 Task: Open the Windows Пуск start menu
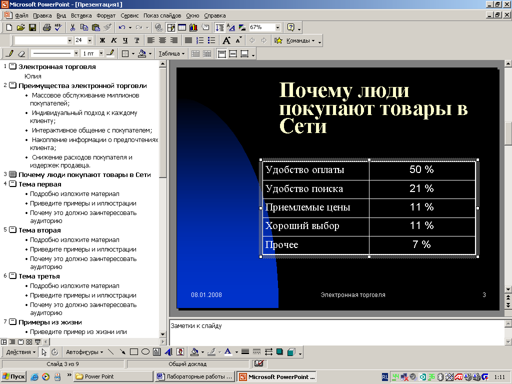tap(13, 376)
